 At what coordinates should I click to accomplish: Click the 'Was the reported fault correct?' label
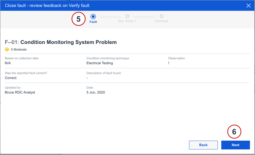(x=26, y=73)
